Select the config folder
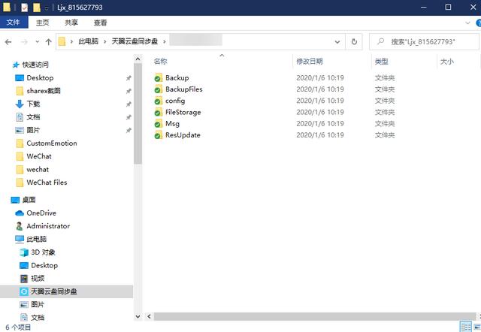Image resolution: width=481 pixels, height=332 pixels. pyautogui.click(x=175, y=101)
